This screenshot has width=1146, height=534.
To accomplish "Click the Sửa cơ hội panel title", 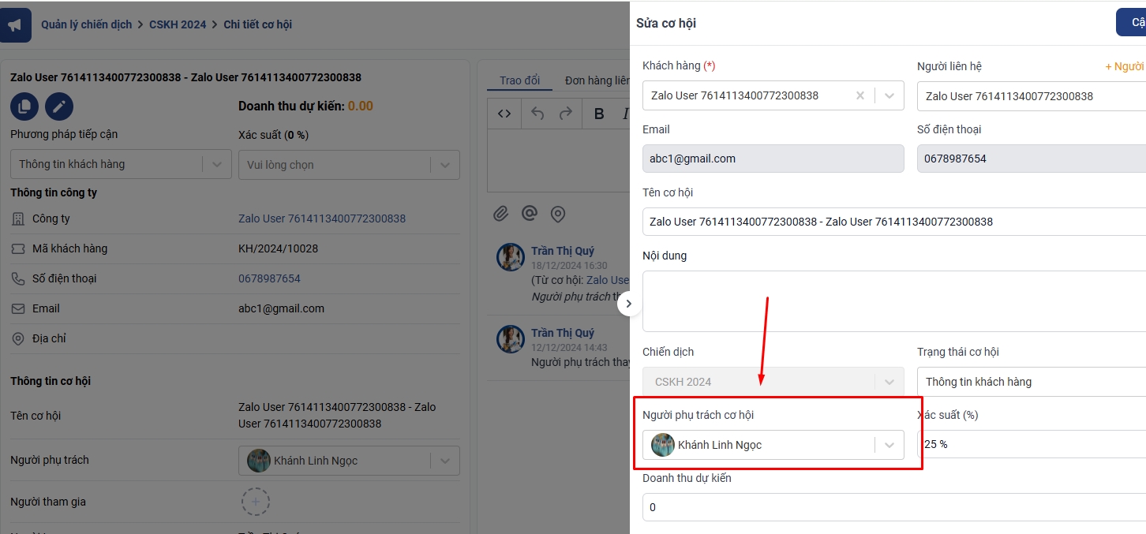I will (x=666, y=24).
